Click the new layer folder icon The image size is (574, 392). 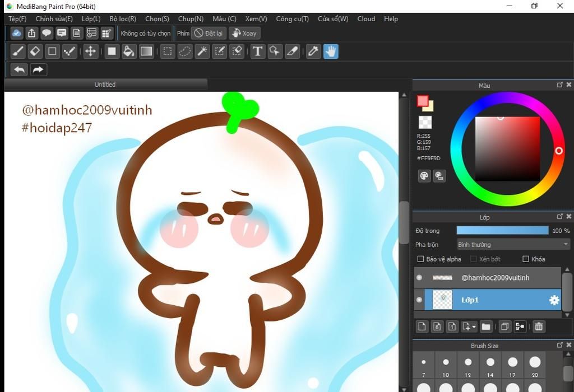[486, 326]
